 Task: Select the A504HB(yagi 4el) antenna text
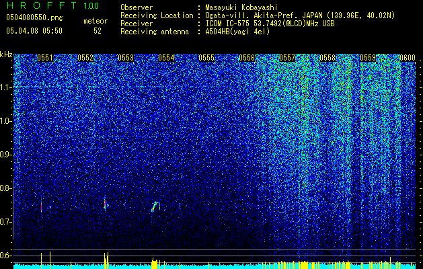tap(237, 32)
